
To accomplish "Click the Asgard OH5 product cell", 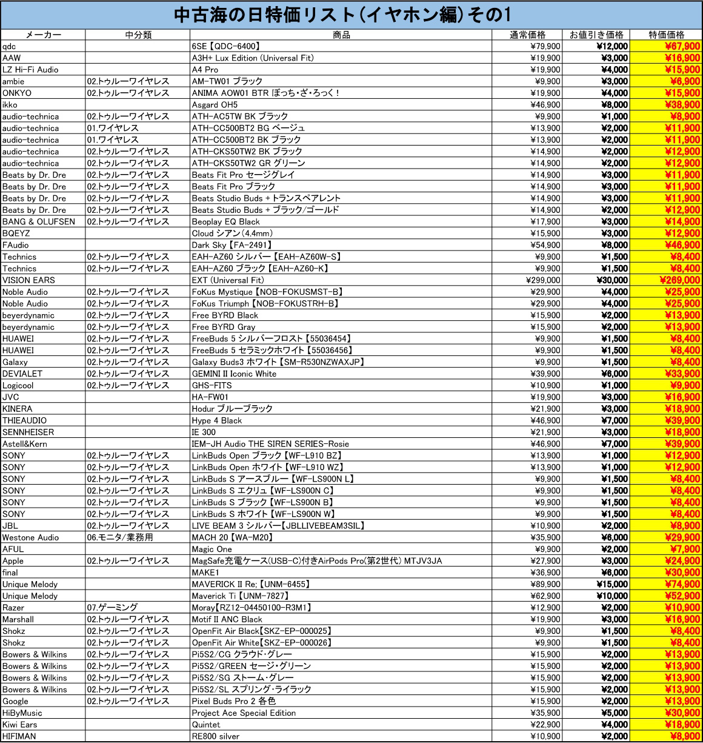I will [341, 105].
